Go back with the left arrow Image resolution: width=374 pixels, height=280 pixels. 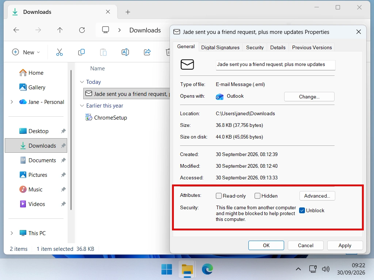[16, 30]
